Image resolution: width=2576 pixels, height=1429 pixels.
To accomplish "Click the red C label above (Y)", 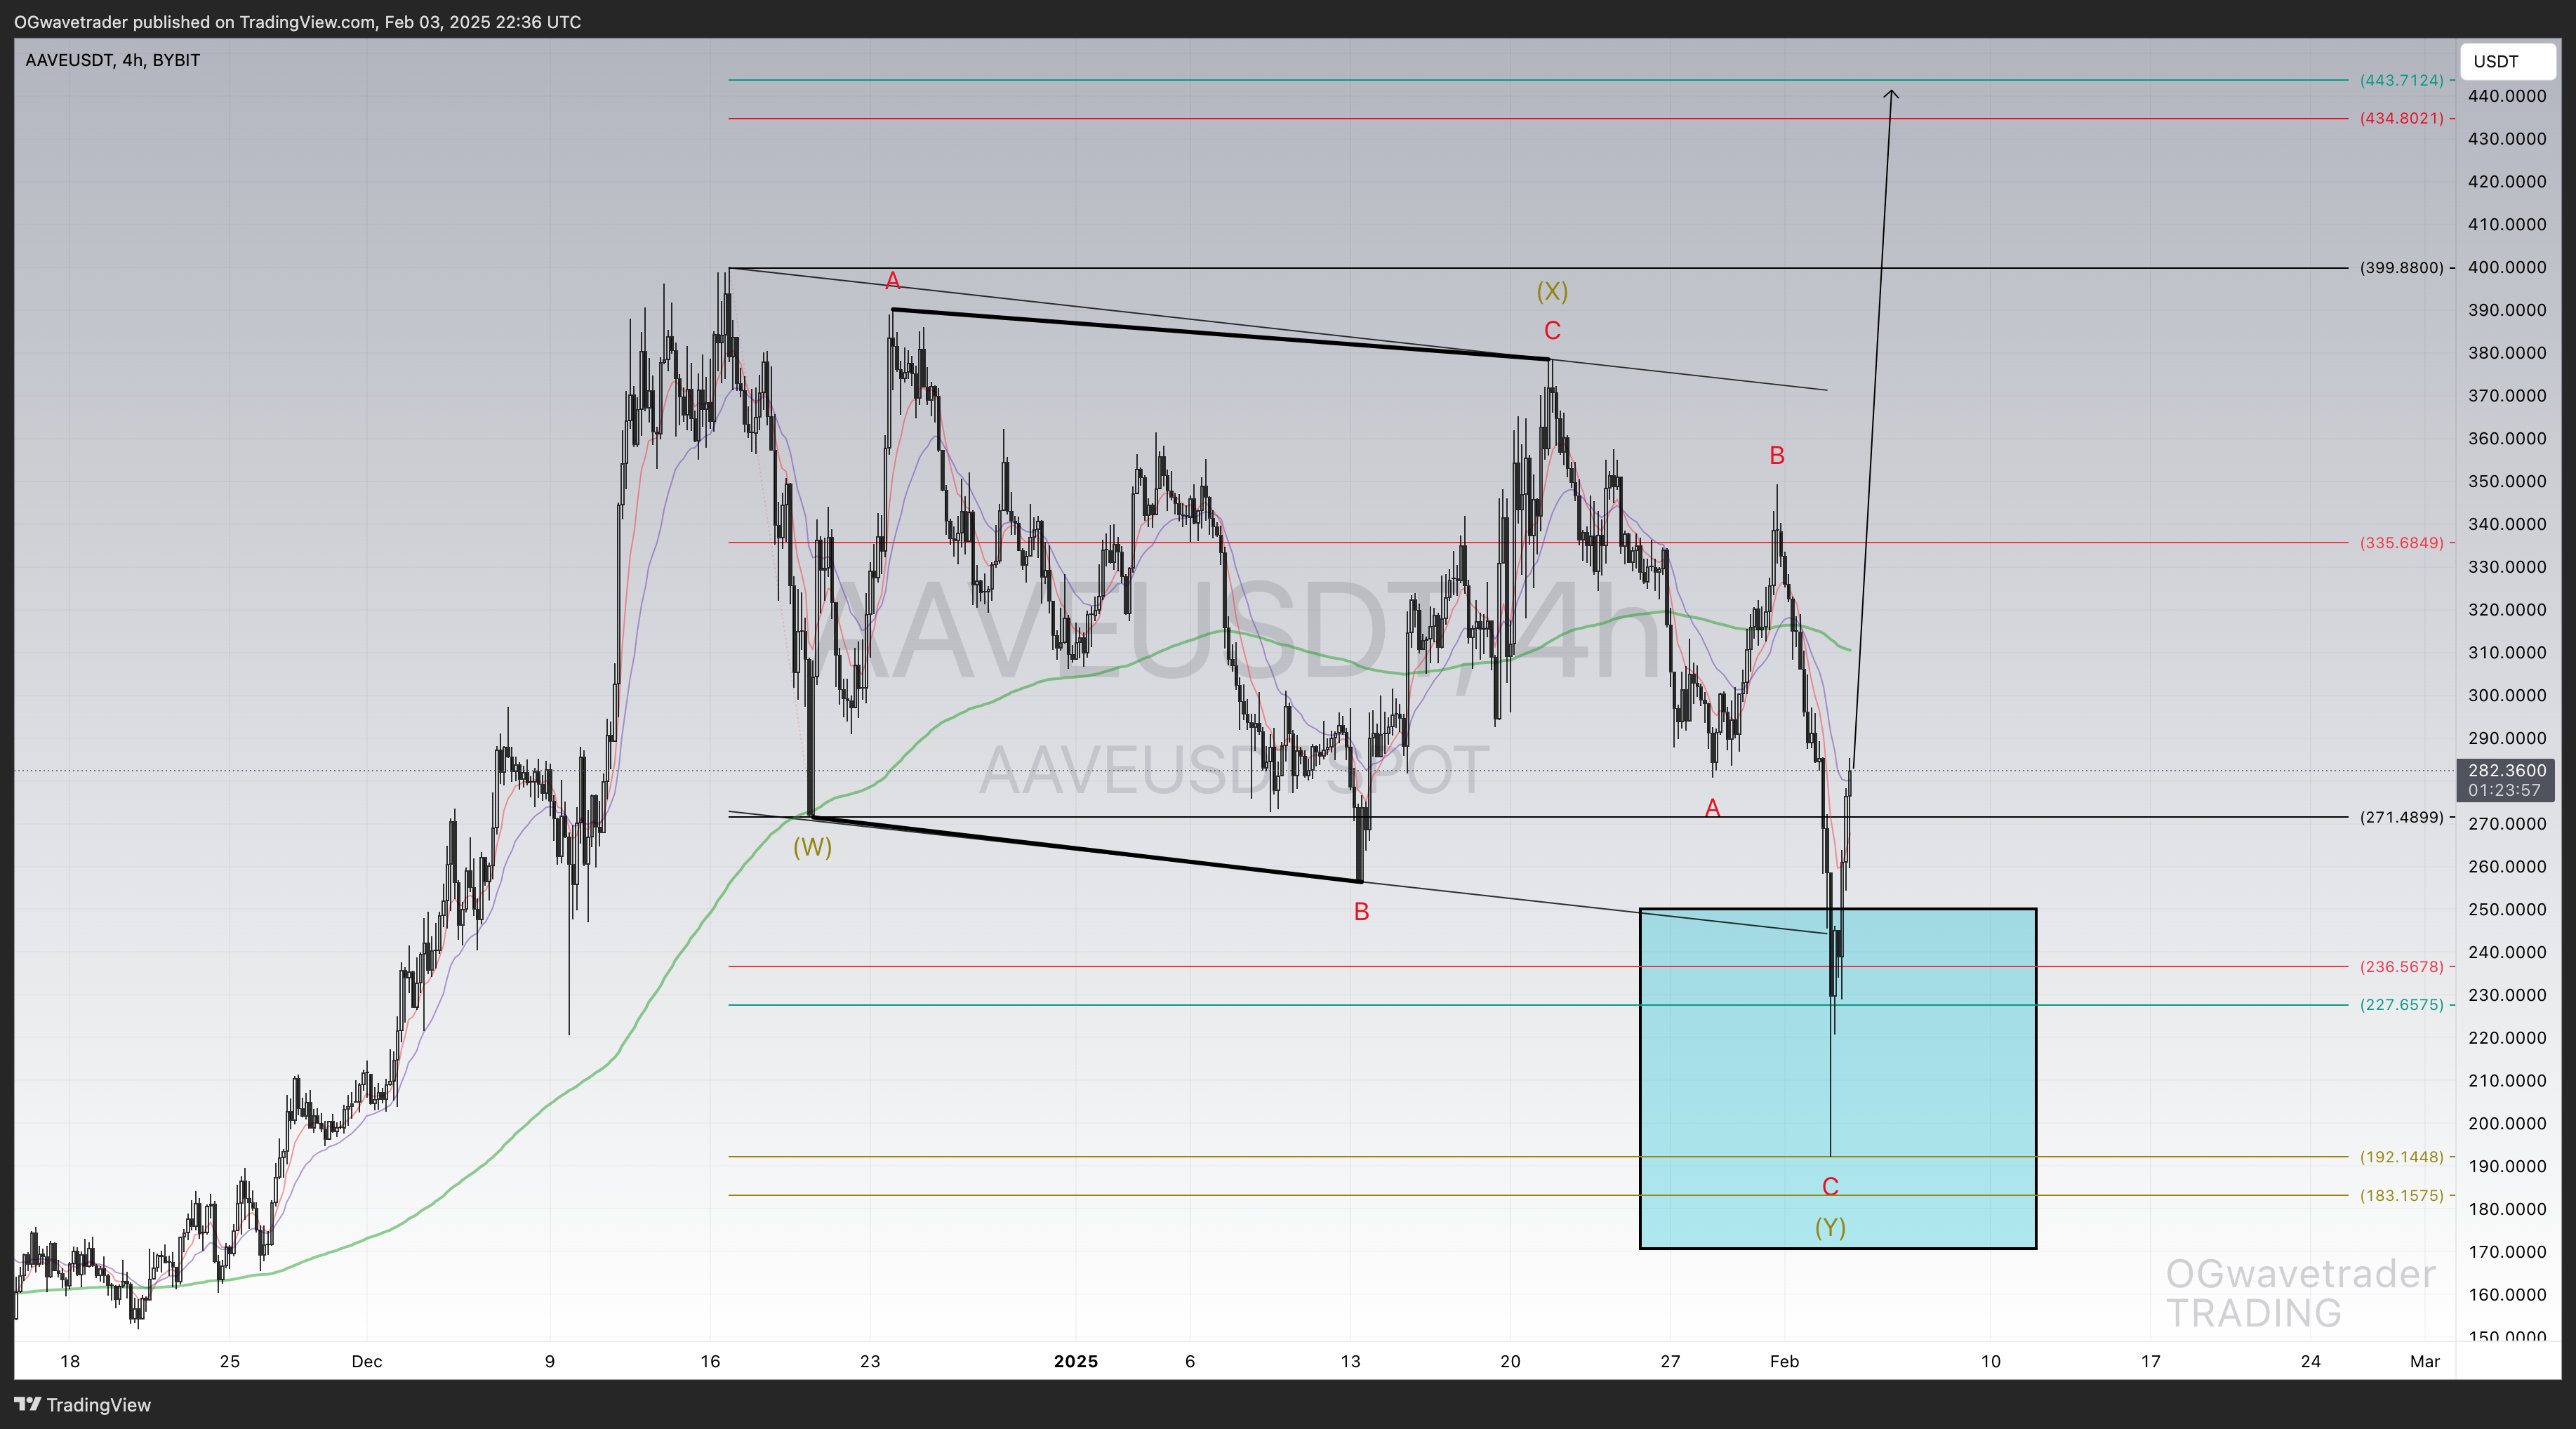I will pyautogui.click(x=1830, y=1187).
